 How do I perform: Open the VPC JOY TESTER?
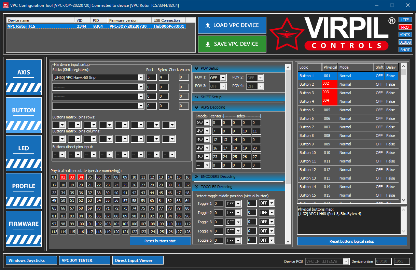coord(85,260)
